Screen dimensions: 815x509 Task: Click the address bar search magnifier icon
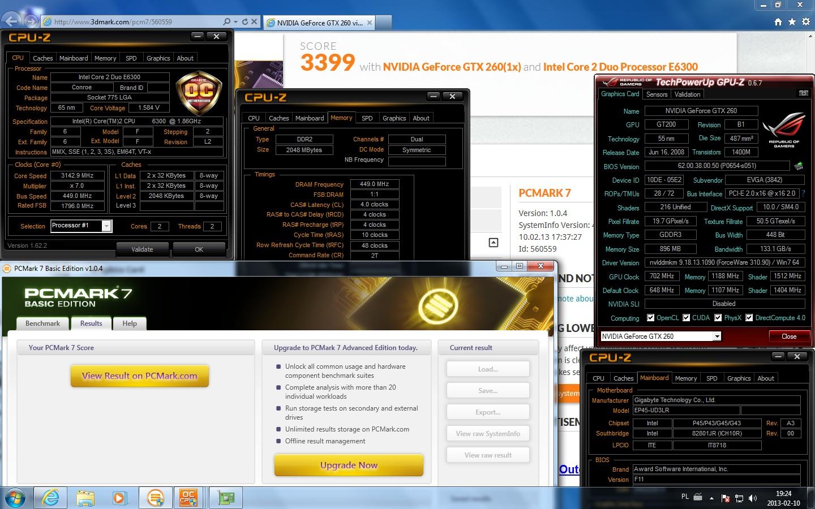point(226,21)
